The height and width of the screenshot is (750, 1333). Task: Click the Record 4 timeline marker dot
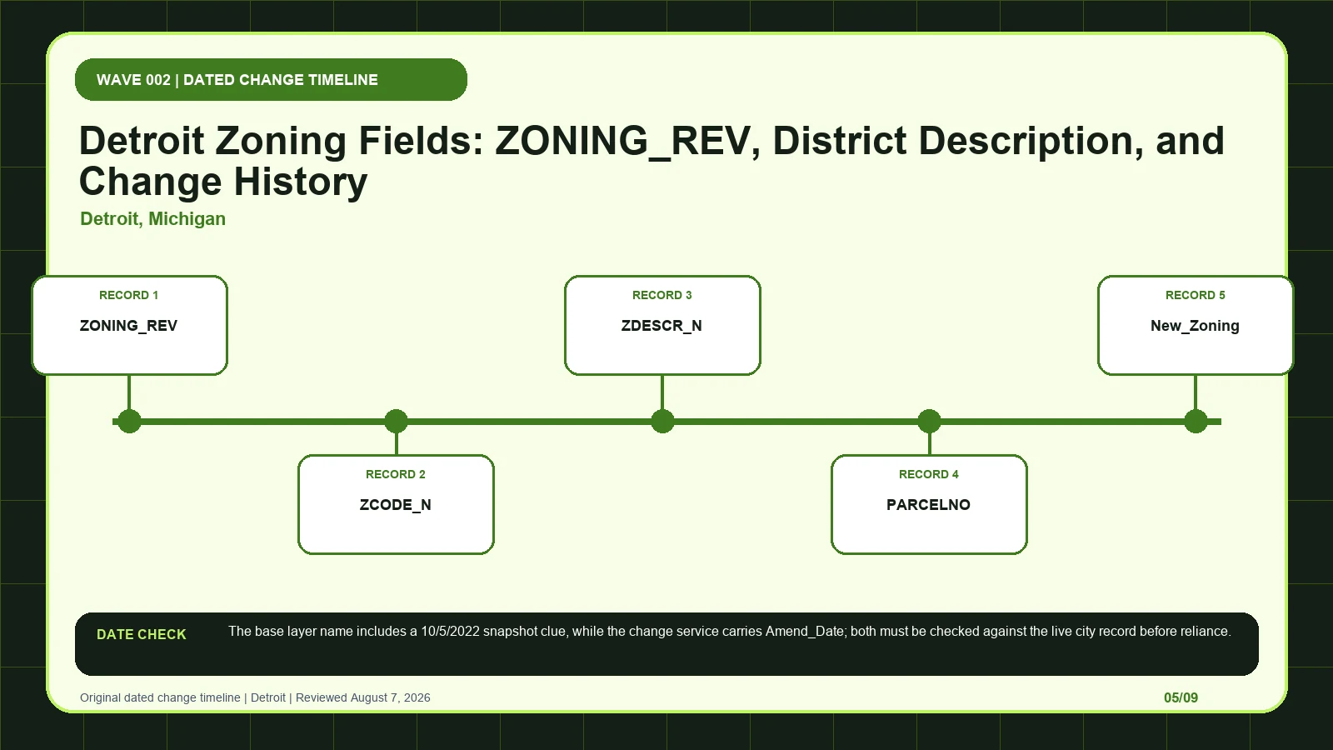click(x=929, y=421)
